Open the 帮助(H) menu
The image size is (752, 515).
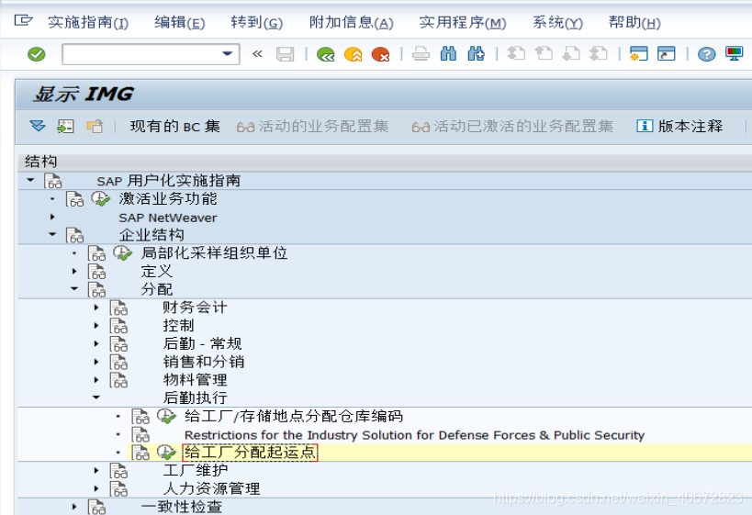click(x=634, y=23)
